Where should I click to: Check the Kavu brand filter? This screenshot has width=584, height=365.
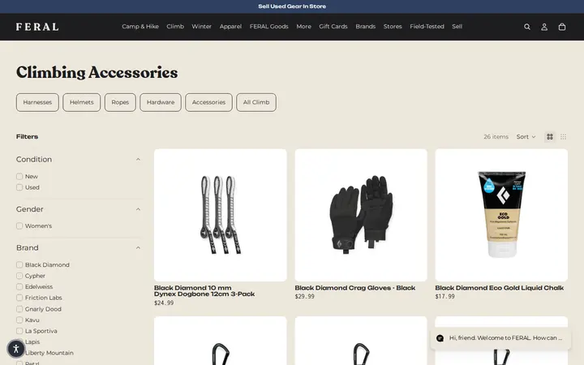point(19,320)
